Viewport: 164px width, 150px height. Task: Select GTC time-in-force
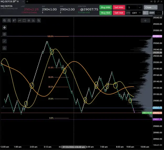(158, 13)
